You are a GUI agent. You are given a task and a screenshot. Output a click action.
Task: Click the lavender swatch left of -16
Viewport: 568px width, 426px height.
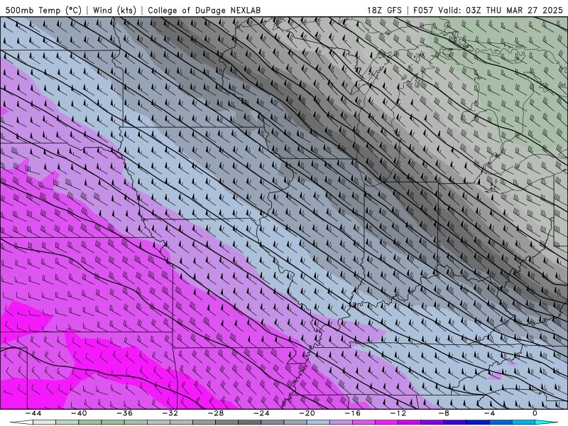click(341, 422)
